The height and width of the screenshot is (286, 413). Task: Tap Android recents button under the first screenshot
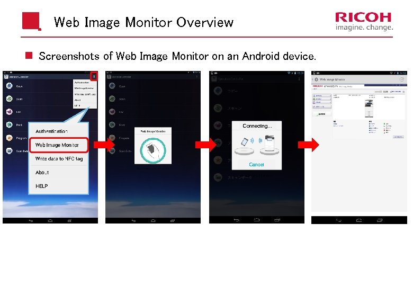click(69, 221)
